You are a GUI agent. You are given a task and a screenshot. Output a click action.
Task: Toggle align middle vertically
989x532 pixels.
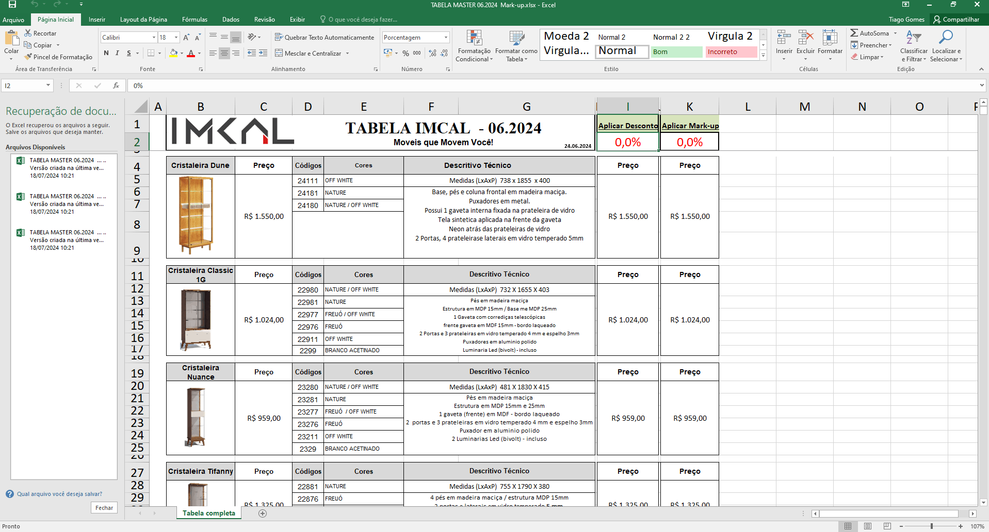point(224,37)
